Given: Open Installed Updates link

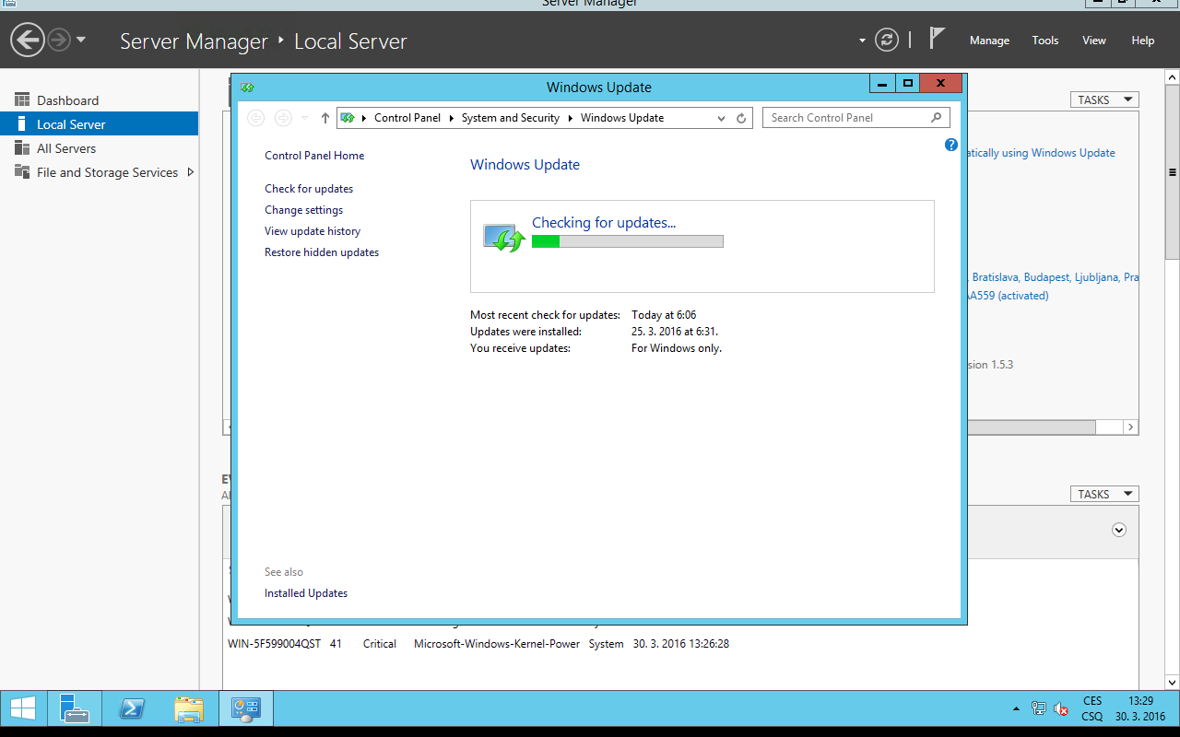Looking at the screenshot, I should click(306, 593).
